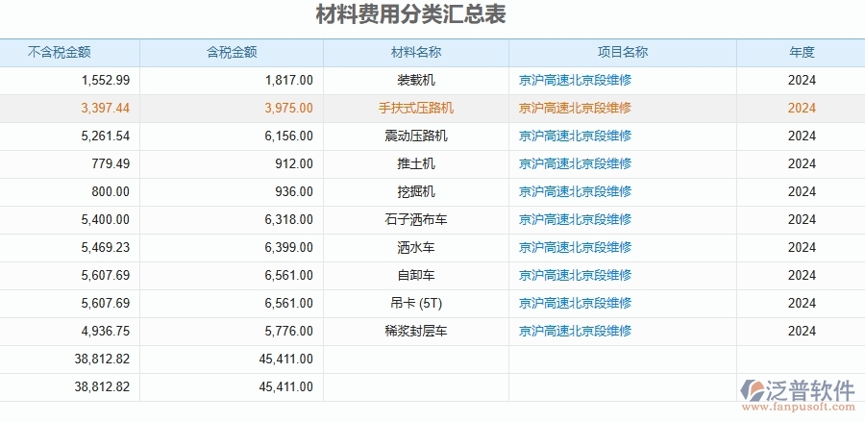Image resolution: width=865 pixels, height=422 pixels.
Task: Select the 推土机 material cell
Action: [415, 164]
